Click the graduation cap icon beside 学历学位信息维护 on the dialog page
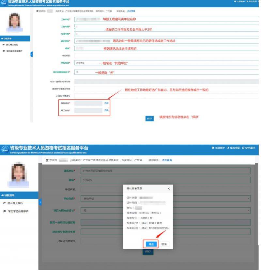 click(x=5, y=211)
